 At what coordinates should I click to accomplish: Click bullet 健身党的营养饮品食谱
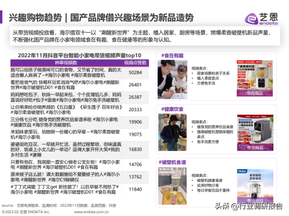(x=215, y=127)
